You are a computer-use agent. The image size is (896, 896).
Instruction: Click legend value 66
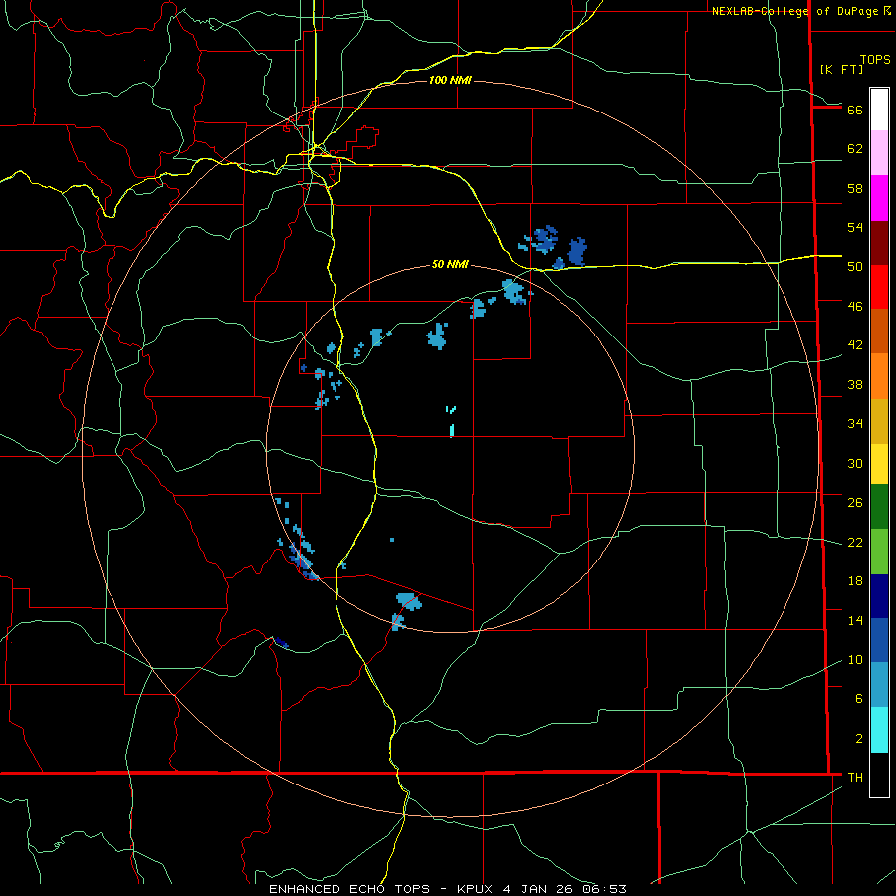pos(855,110)
